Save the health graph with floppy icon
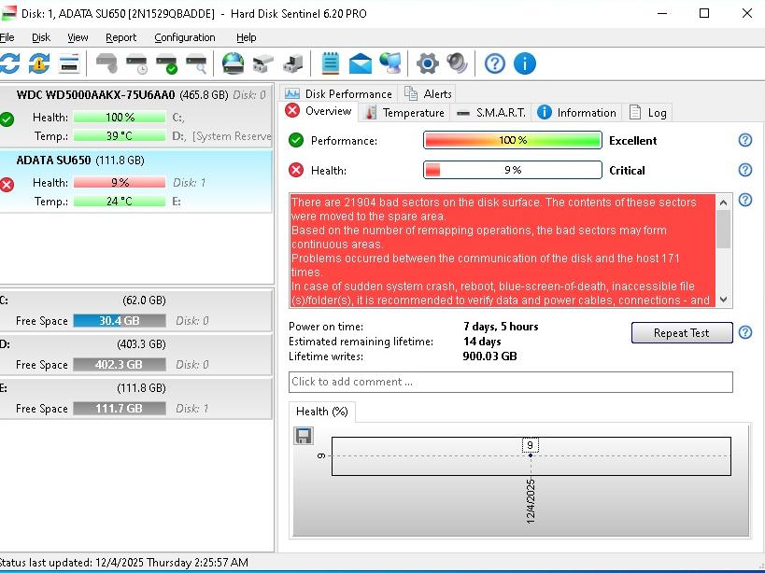This screenshot has width=765, height=573. (304, 436)
